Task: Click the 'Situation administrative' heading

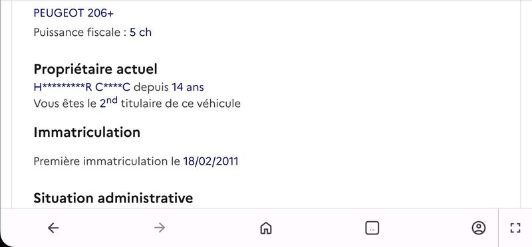Action: click(x=113, y=198)
